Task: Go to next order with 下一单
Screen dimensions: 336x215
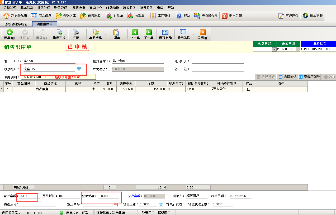Action: (149, 34)
